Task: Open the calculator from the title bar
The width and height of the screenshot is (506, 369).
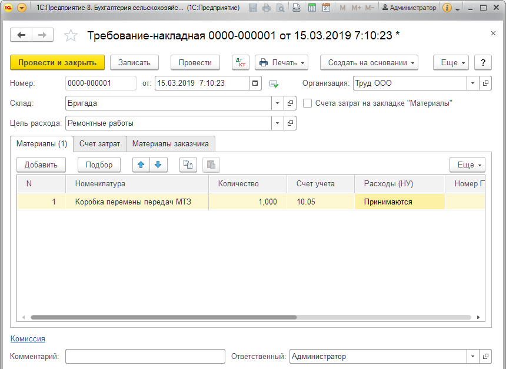Action: [312, 8]
